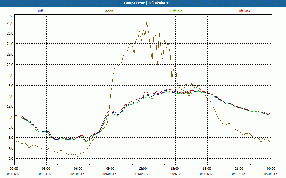Click the 6,0 y-axis value
The width and height of the screenshot is (286, 178).
tap(11, 138)
